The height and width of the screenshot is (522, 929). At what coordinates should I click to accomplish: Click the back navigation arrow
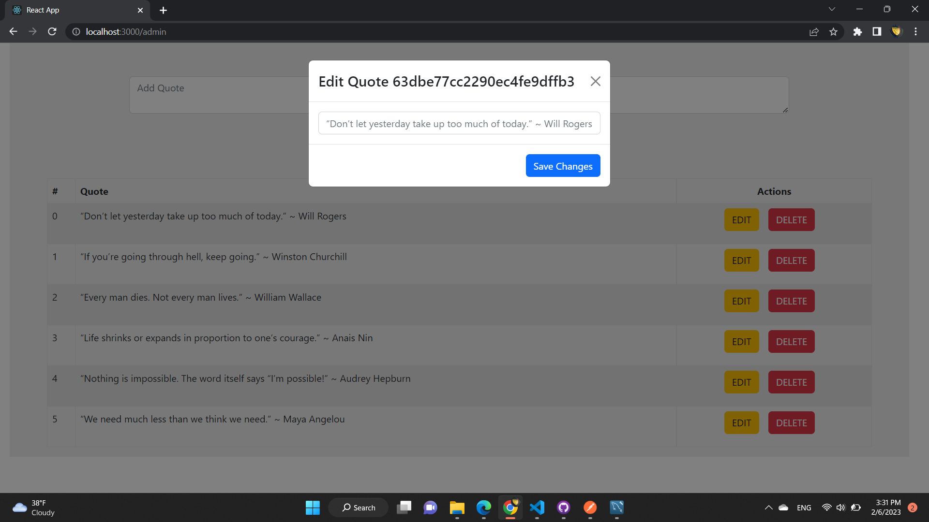point(13,31)
